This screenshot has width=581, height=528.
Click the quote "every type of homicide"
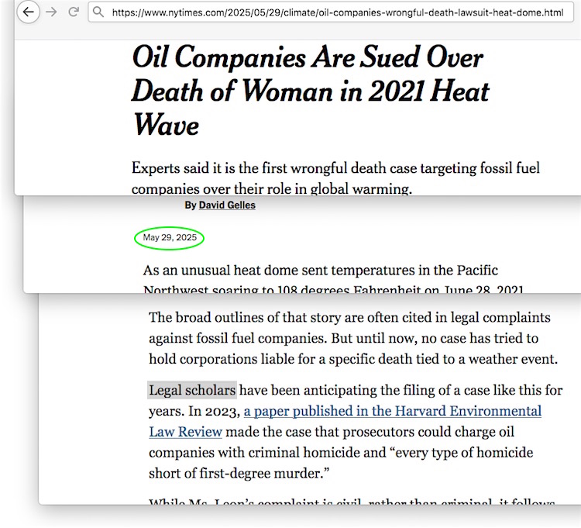tap(457, 453)
